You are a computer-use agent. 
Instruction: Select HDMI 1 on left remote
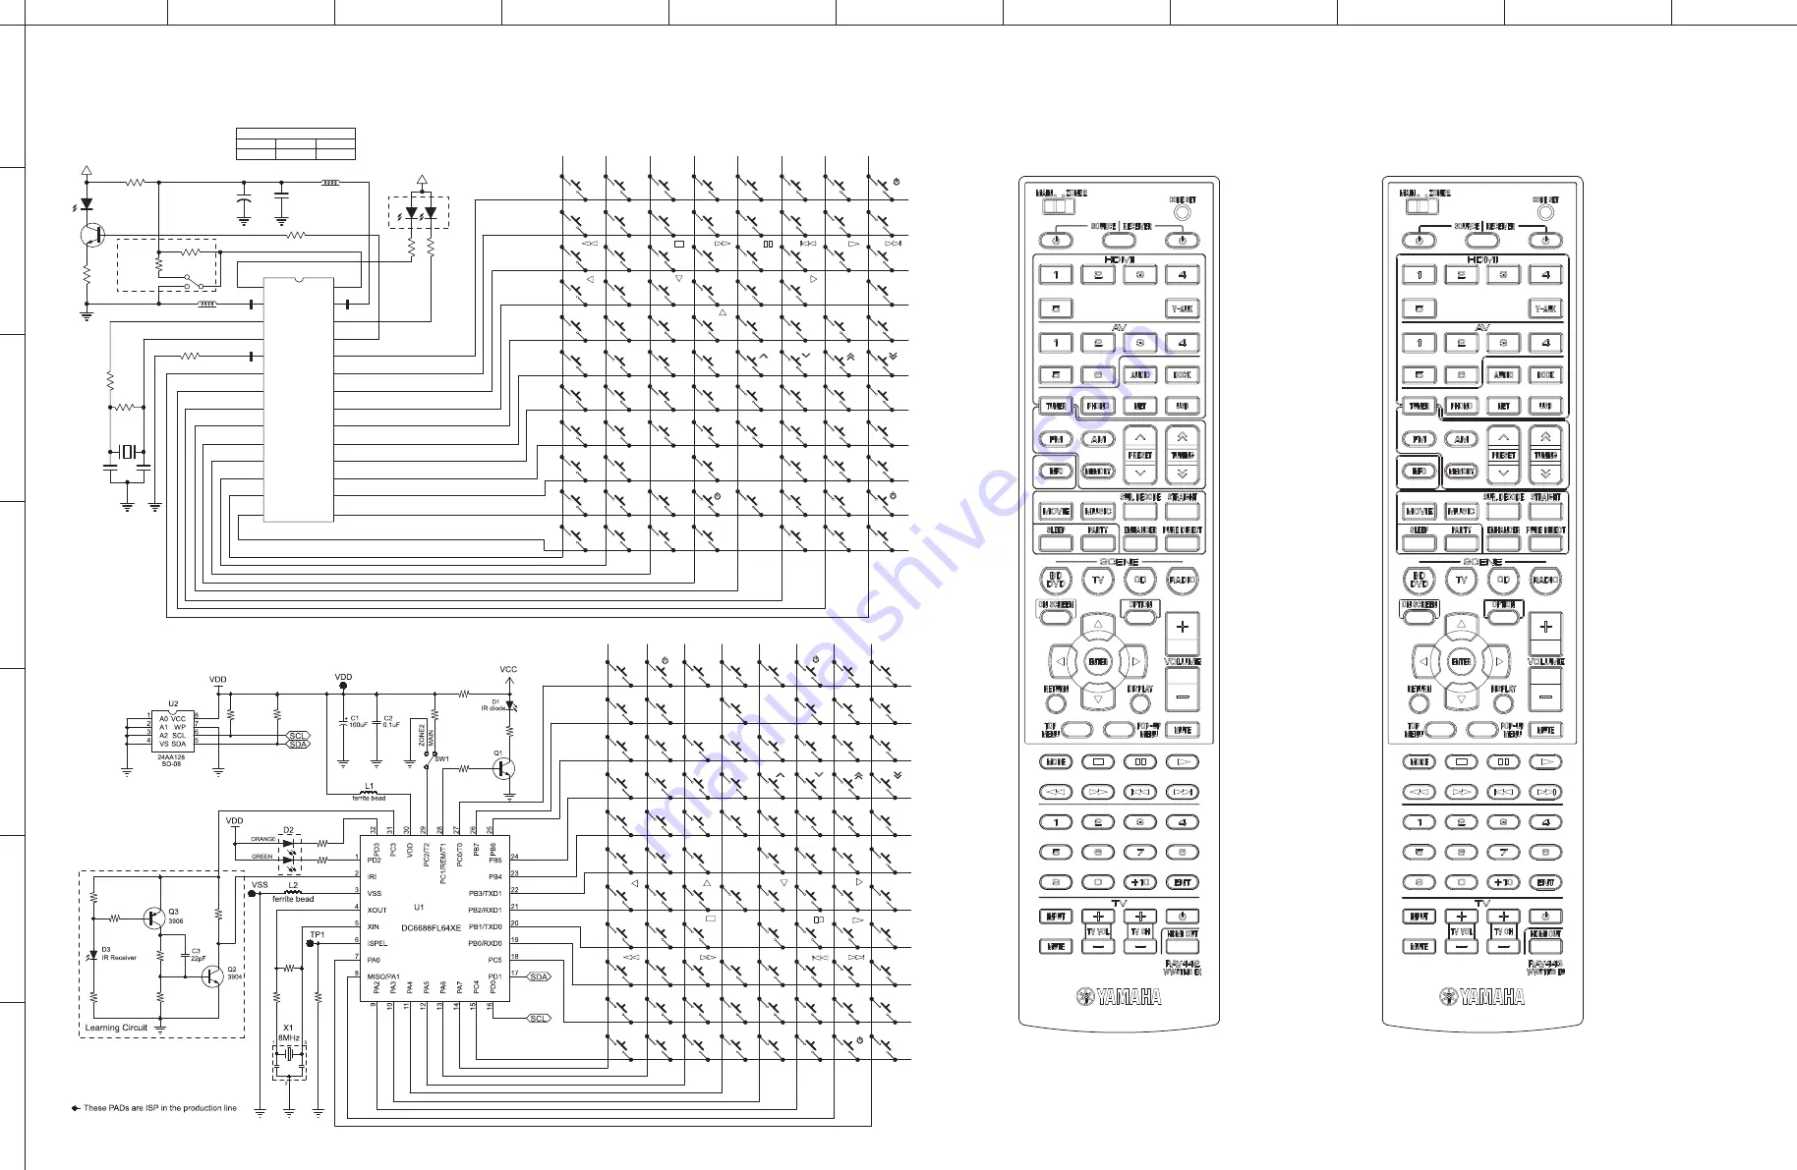(x=1056, y=275)
